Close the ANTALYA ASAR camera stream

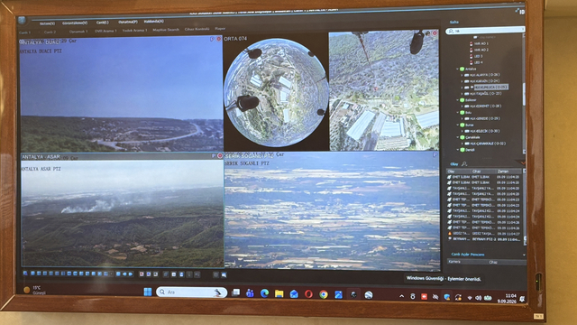coord(220,156)
